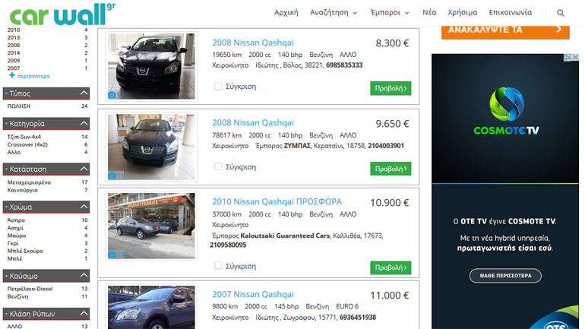This screenshot has width=585, height=329.
Task: Collapse the Χρώμα filter section
Action: 84,206
